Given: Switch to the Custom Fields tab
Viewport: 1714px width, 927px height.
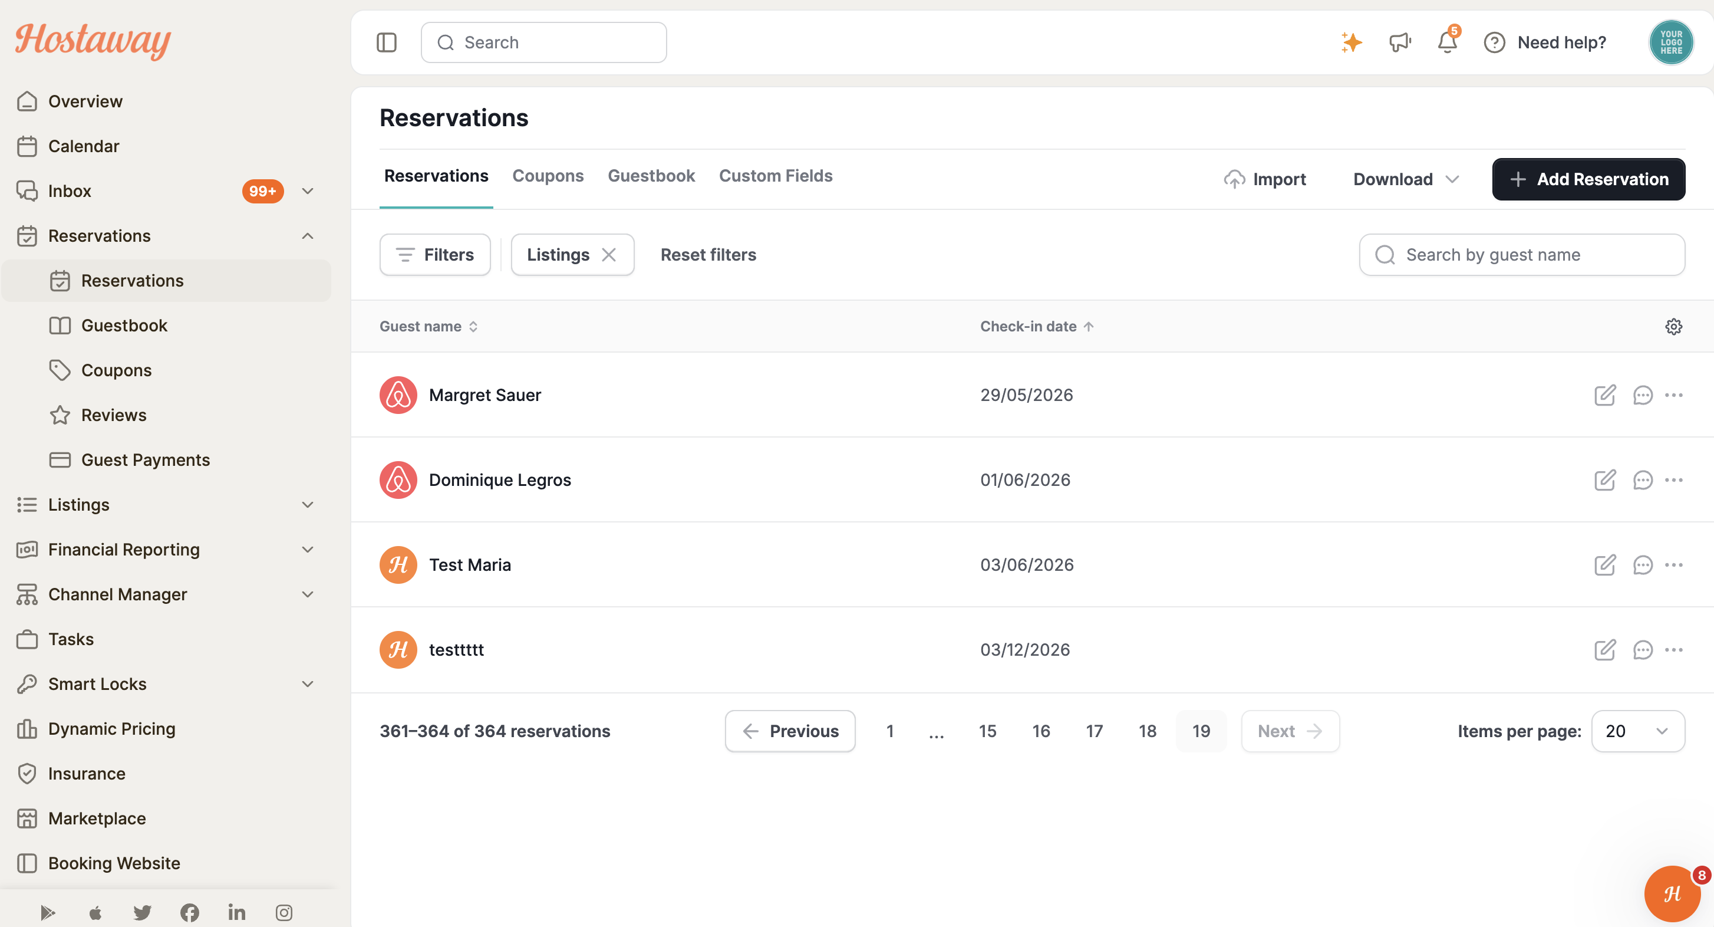Looking at the screenshot, I should (775, 176).
